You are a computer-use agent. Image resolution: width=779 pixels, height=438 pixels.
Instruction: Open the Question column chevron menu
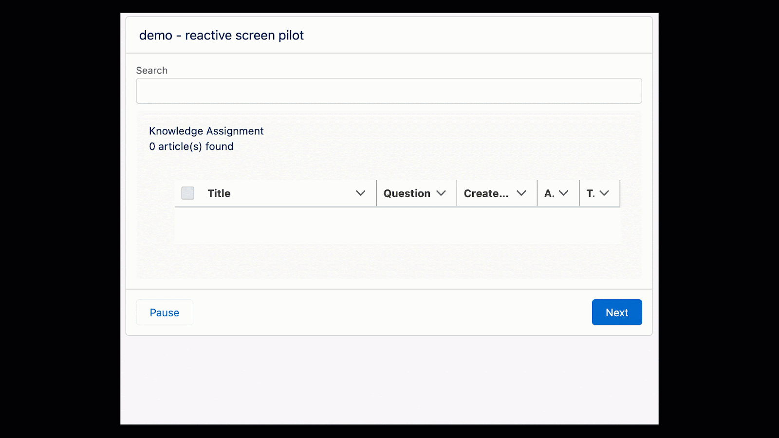(441, 193)
